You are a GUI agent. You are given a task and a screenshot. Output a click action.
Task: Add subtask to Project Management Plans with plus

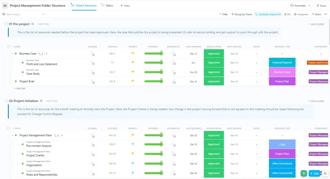pos(62,135)
